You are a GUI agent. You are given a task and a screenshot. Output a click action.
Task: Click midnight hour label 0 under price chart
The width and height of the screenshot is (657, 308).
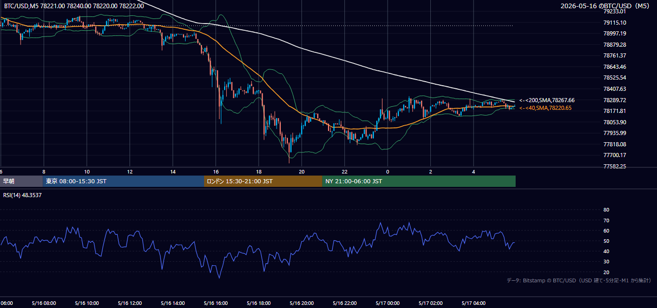tap(388, 171)
